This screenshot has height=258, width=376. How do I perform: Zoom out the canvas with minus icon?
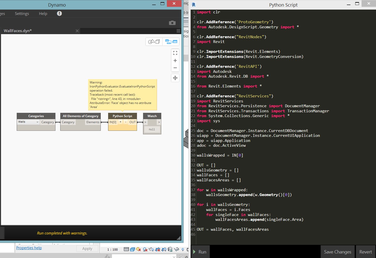point(175,68)
